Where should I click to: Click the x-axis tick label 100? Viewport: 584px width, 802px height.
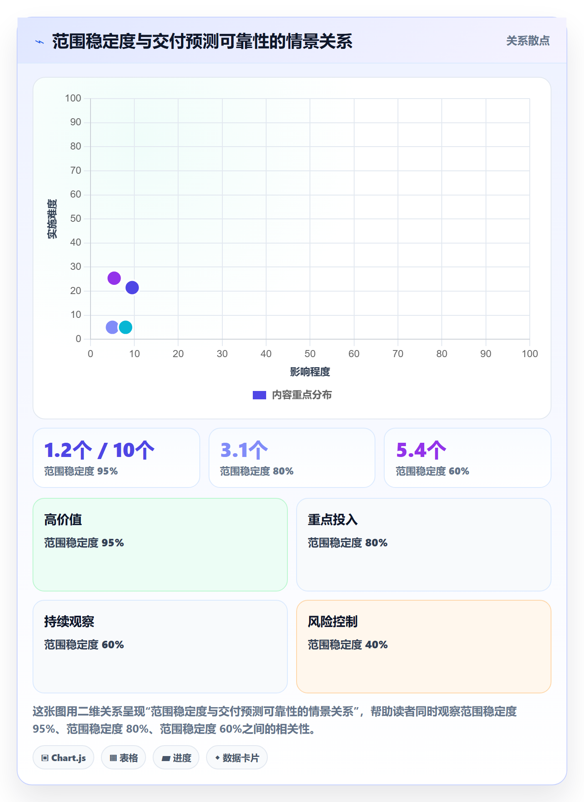530,354
